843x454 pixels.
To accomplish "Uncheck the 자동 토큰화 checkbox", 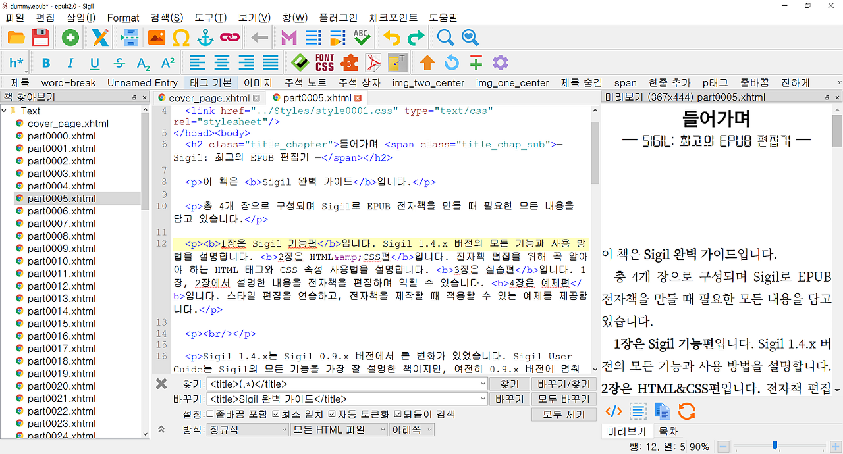I will (x=333, y=415).
